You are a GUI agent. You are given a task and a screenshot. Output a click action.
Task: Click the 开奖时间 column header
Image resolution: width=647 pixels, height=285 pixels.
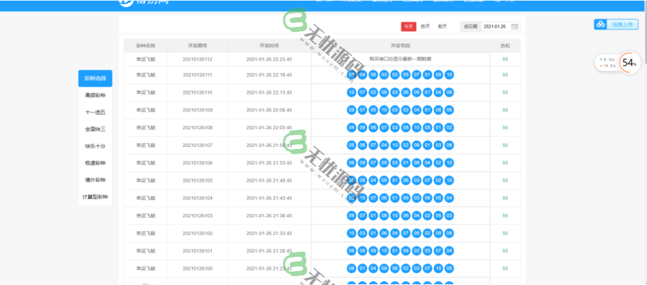[x=269, y=46]
